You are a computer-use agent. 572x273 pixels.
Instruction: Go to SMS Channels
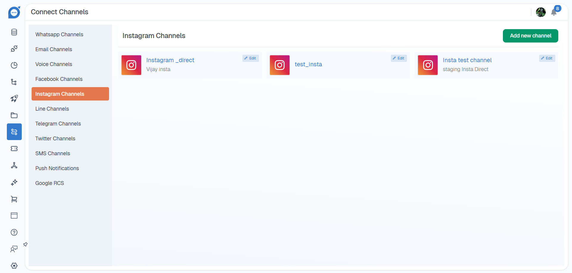(70, 153)
